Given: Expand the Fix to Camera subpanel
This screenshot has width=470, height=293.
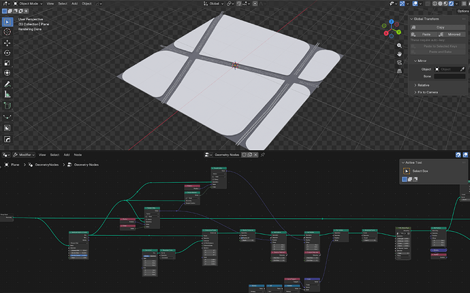Looking at the screenshot, I should pyautogui.click(x=416, y=92).
